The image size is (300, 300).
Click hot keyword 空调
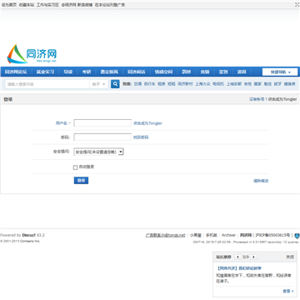click(x=137, y=84)
